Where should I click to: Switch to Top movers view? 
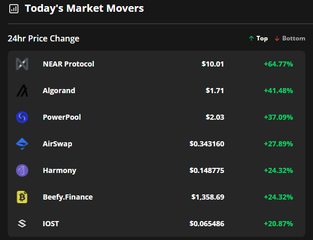tap(258, 38)
